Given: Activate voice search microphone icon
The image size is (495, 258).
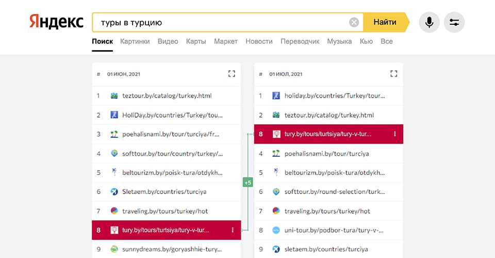Looking at the screenshot, I should pos(429,22).
